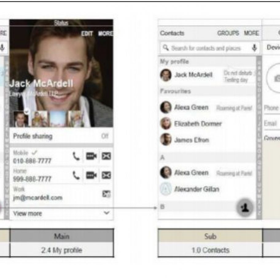This screenshot has width=280, height=280.
Task: Tap the call icon for Home number
Action: click(76, 175)
